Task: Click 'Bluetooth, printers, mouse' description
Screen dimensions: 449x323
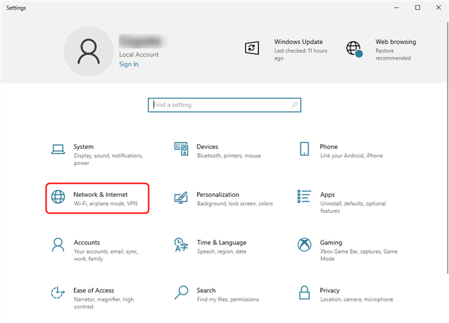Action: (229, 155)
